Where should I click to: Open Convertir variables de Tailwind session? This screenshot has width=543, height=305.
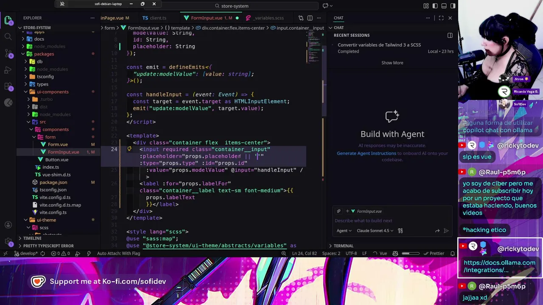coord(392,48)
